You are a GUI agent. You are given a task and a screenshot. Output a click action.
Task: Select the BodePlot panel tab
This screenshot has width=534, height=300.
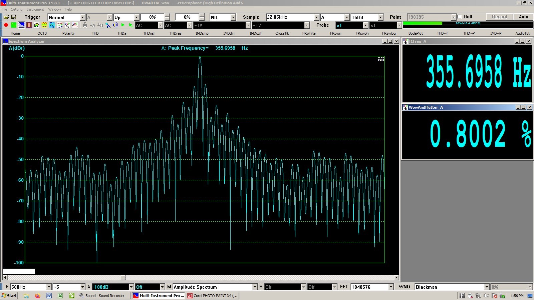416,33
